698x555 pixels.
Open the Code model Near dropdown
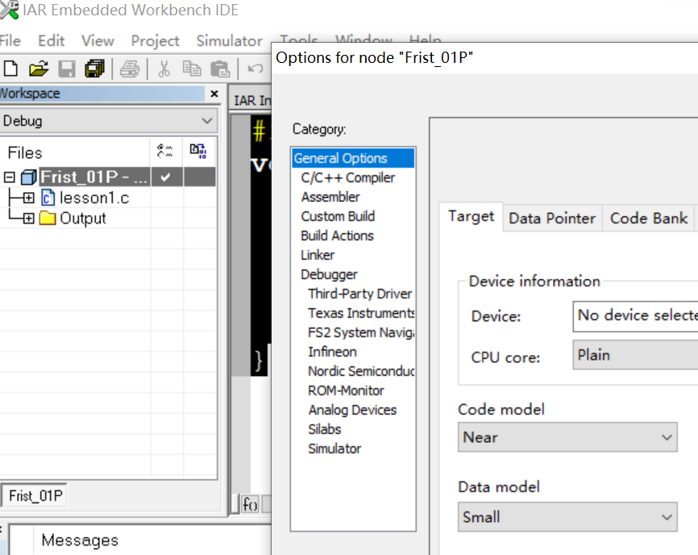click(x=567, y=437)
